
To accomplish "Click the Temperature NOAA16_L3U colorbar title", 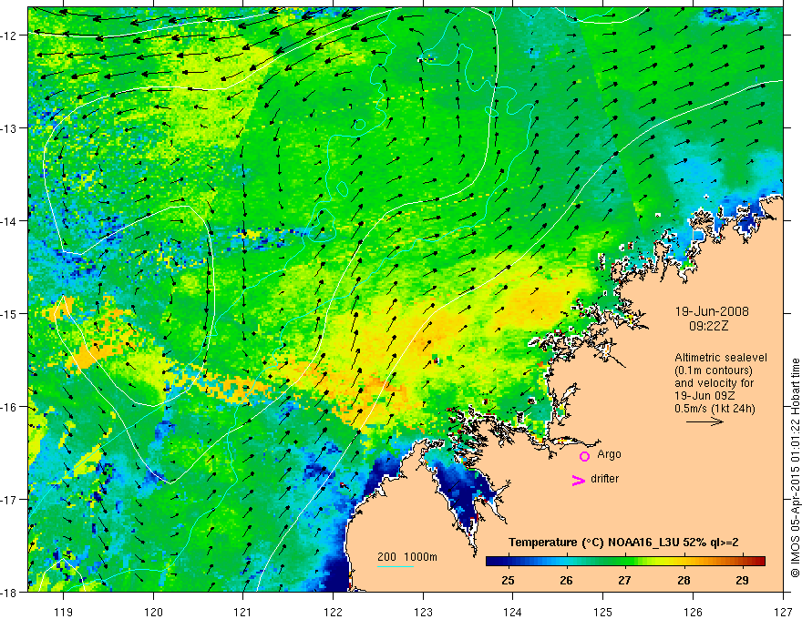I will click(x=623, y=543).
